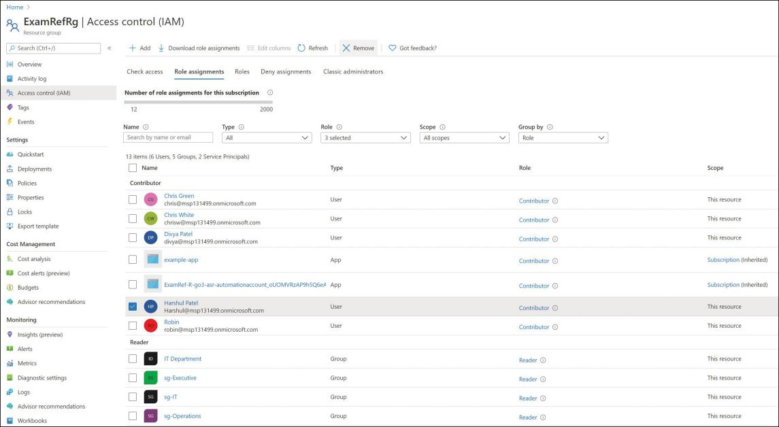Click the Remove button
Screen dimensions: 779x427
coord(358,48)
